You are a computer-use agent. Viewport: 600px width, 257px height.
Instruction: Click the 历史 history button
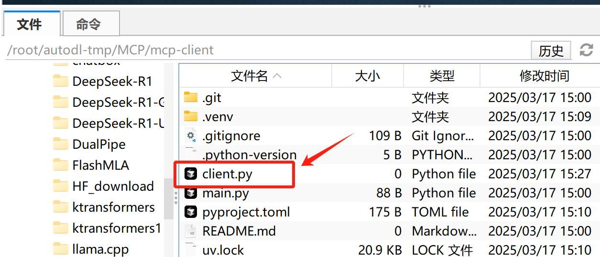tap(551, 50)
